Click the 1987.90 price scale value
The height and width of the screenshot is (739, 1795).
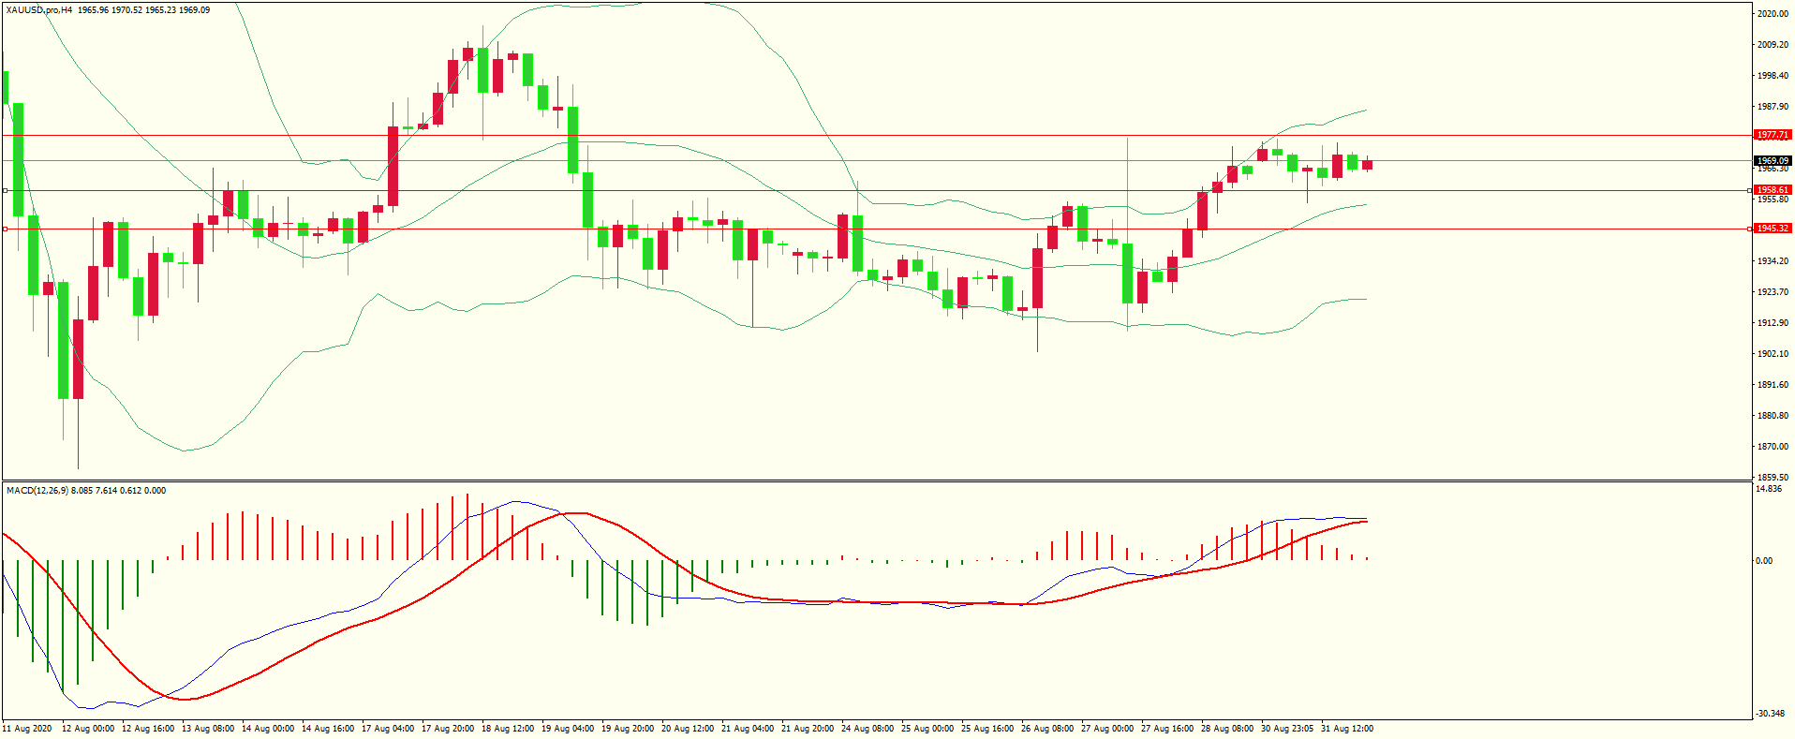pos(1773,107)
